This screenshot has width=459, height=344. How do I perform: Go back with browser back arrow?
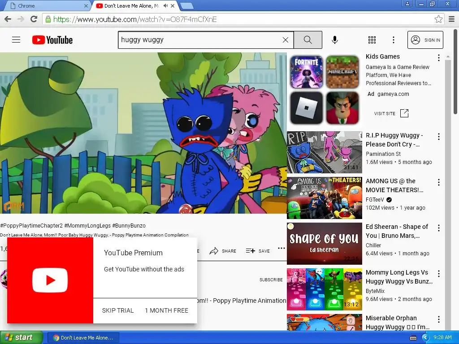[8, 19]
